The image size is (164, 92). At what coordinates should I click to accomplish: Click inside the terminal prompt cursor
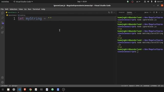pos(138,52)
